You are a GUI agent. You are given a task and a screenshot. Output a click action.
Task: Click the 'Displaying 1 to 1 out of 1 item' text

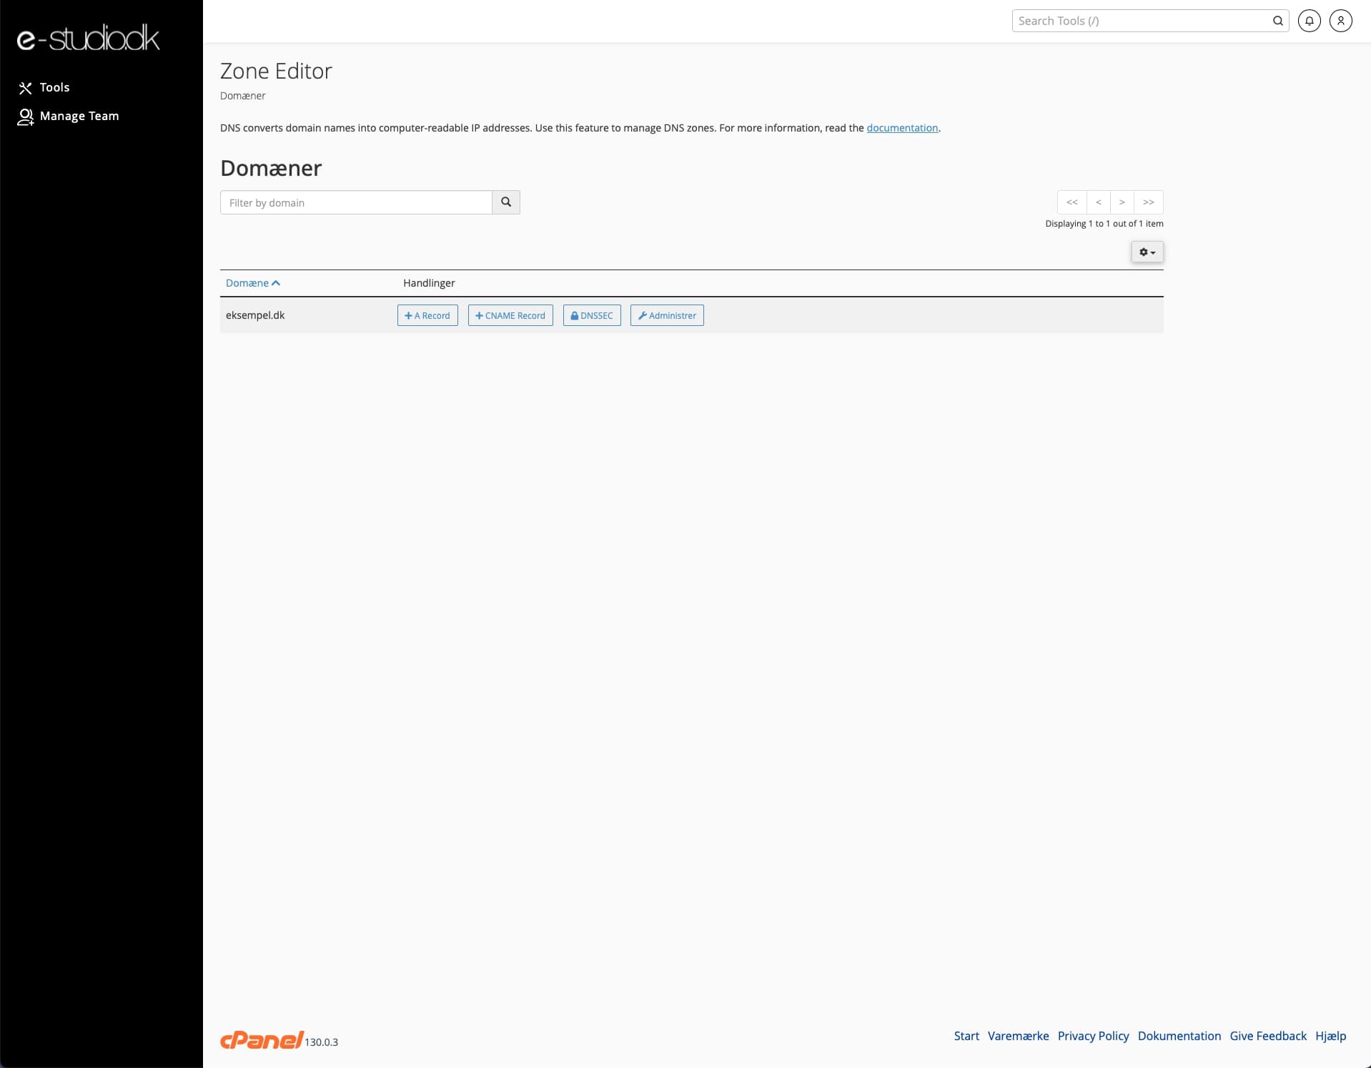[x=1104, y=224]
